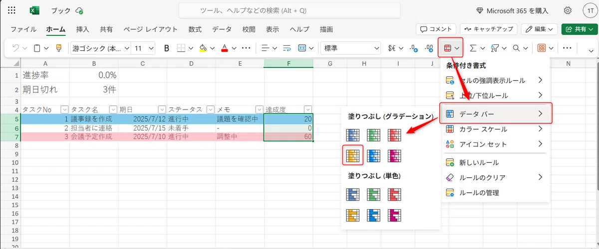Select ルールの管理 menu item
Viewport: 599px width, 249px height.
coord(495,193)
